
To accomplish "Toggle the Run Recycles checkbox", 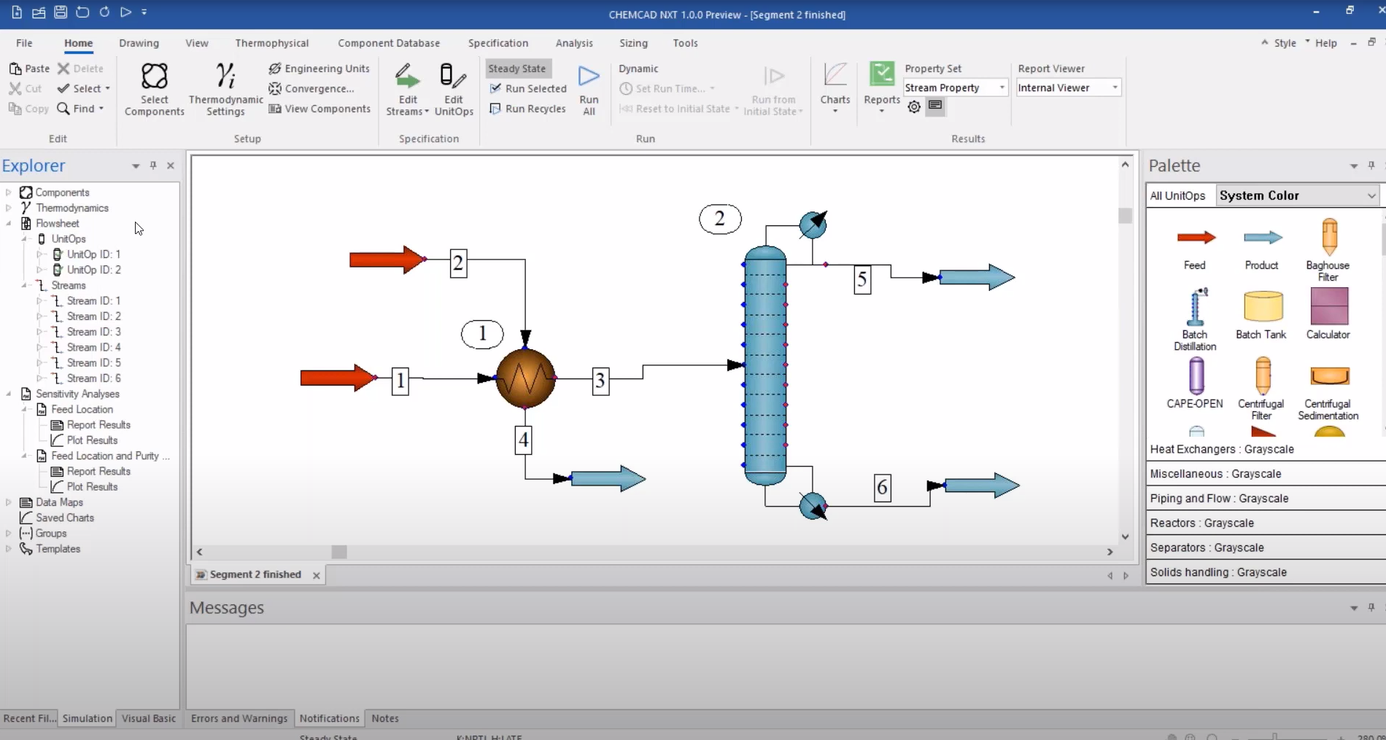I will pos(496,109).
